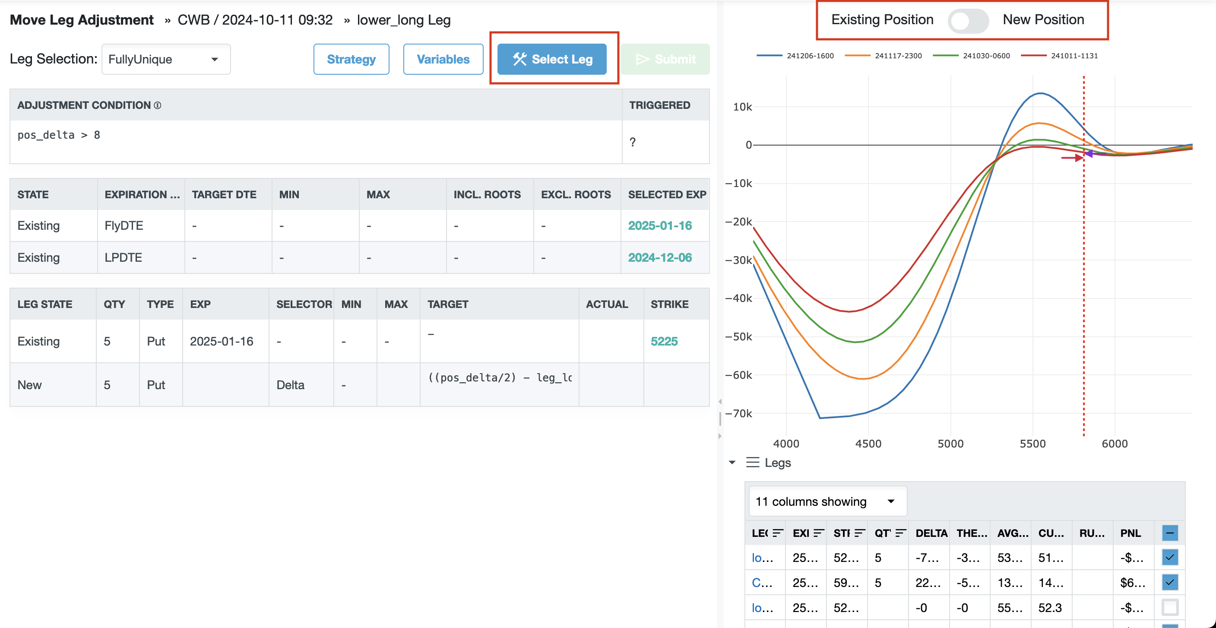This screenshot has width=1216, height=628.
Task: Open the 11 columns showing dropdown
Action: (827, 501)
